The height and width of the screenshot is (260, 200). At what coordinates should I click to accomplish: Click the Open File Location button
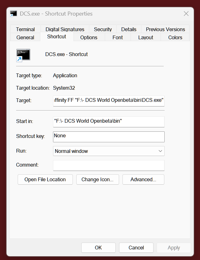(x=45, y=179)
